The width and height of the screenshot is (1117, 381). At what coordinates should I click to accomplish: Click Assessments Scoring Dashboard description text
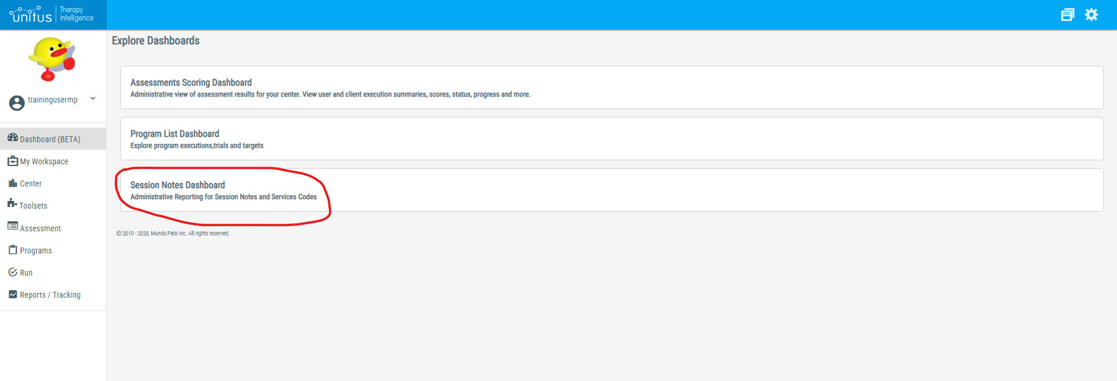click(330, 94)
